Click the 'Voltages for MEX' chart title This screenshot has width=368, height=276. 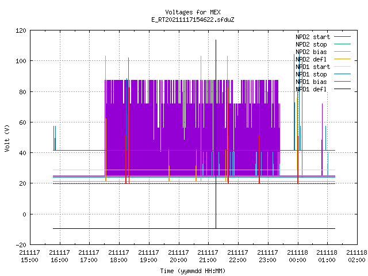(193, 12)
